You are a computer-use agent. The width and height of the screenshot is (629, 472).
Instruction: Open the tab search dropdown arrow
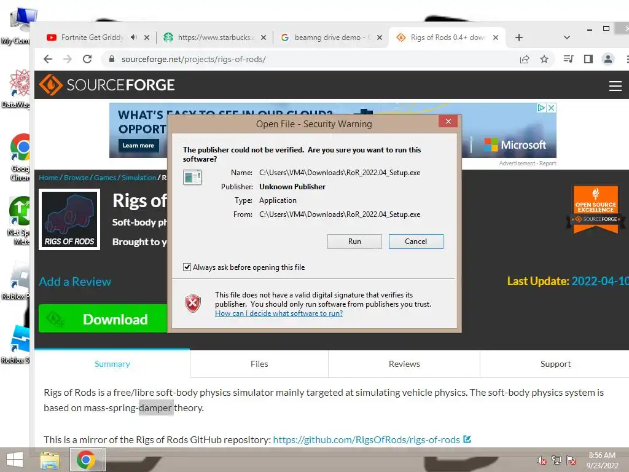(566, 37)
